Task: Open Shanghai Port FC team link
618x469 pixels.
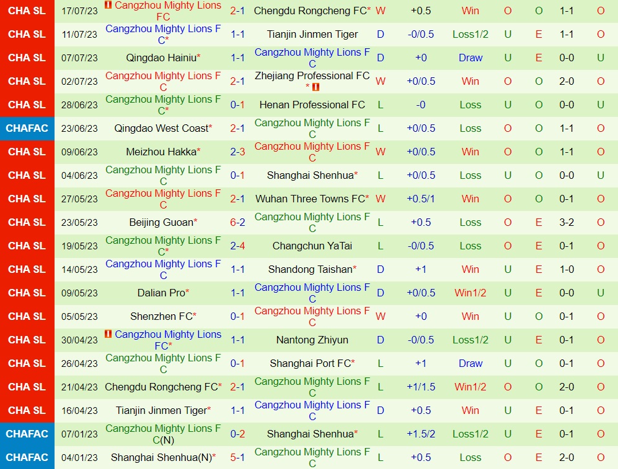Action: pos(310,363)
